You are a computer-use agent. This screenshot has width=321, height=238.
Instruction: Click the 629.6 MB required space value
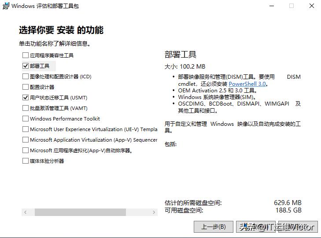[x=288, y=203]
